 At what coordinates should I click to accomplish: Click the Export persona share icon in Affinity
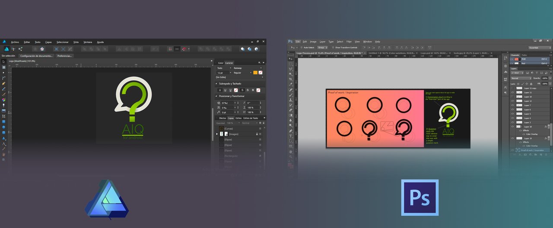[x=20, y=49]
